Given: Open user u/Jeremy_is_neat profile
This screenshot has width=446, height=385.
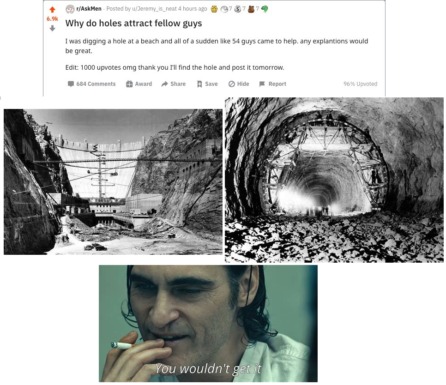Looking at the screenshot, I should (155, 9).
